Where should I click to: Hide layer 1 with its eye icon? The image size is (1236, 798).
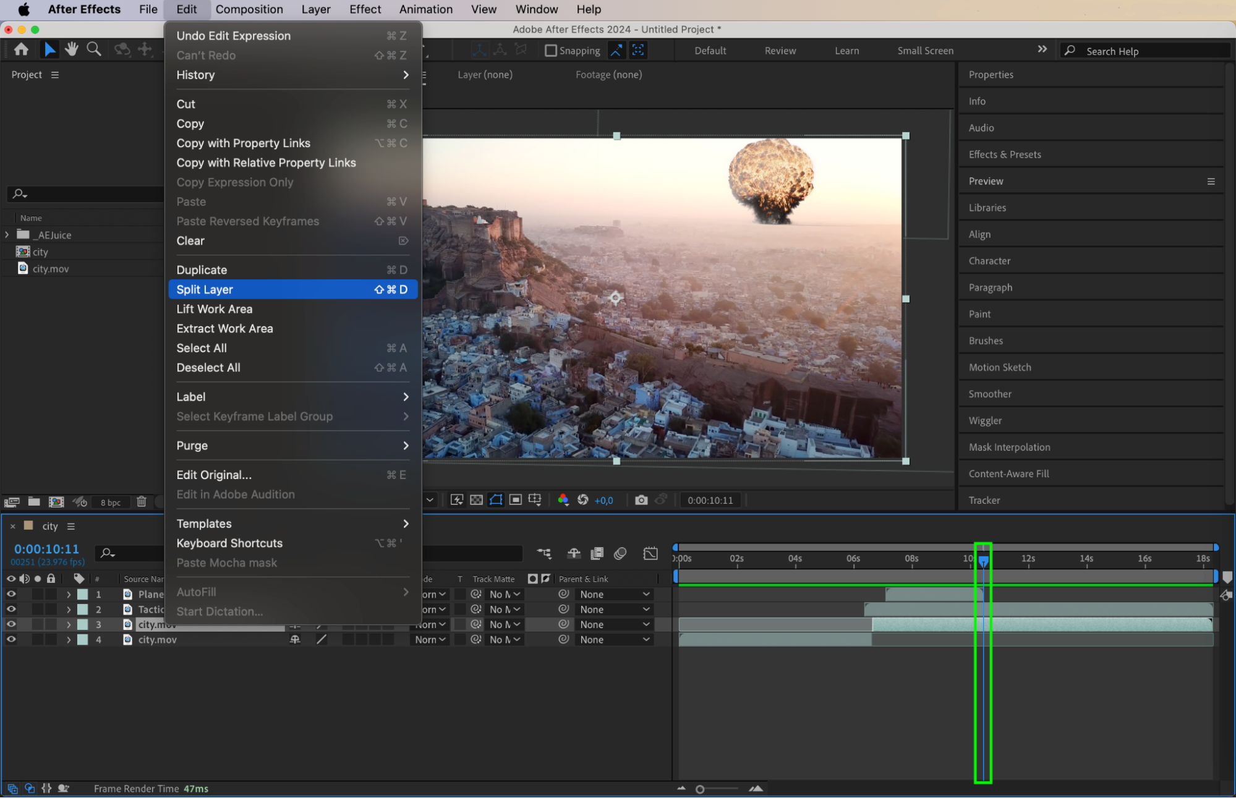click(x=11, y=594)
